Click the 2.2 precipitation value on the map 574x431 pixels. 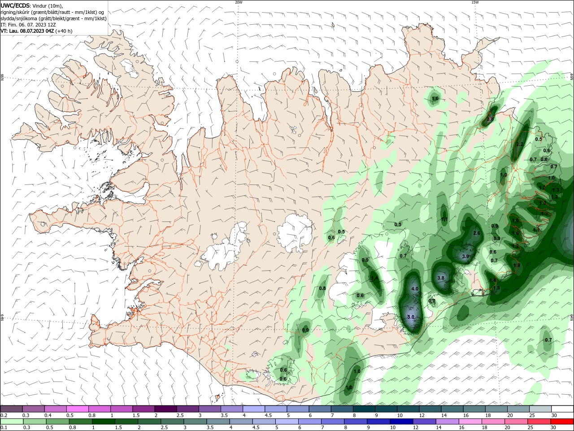point(520,144)
